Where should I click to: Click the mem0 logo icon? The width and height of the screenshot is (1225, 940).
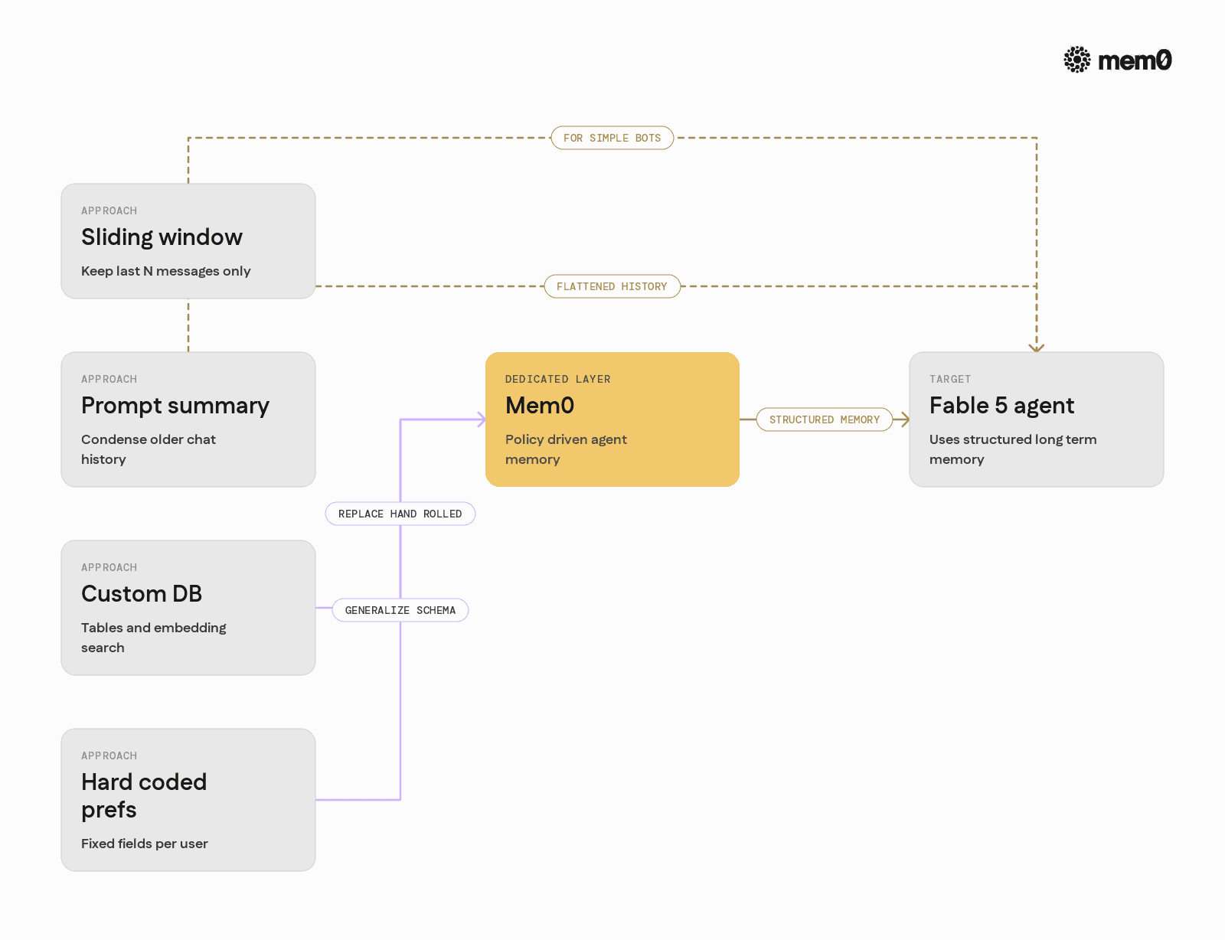click(1077, 60)
